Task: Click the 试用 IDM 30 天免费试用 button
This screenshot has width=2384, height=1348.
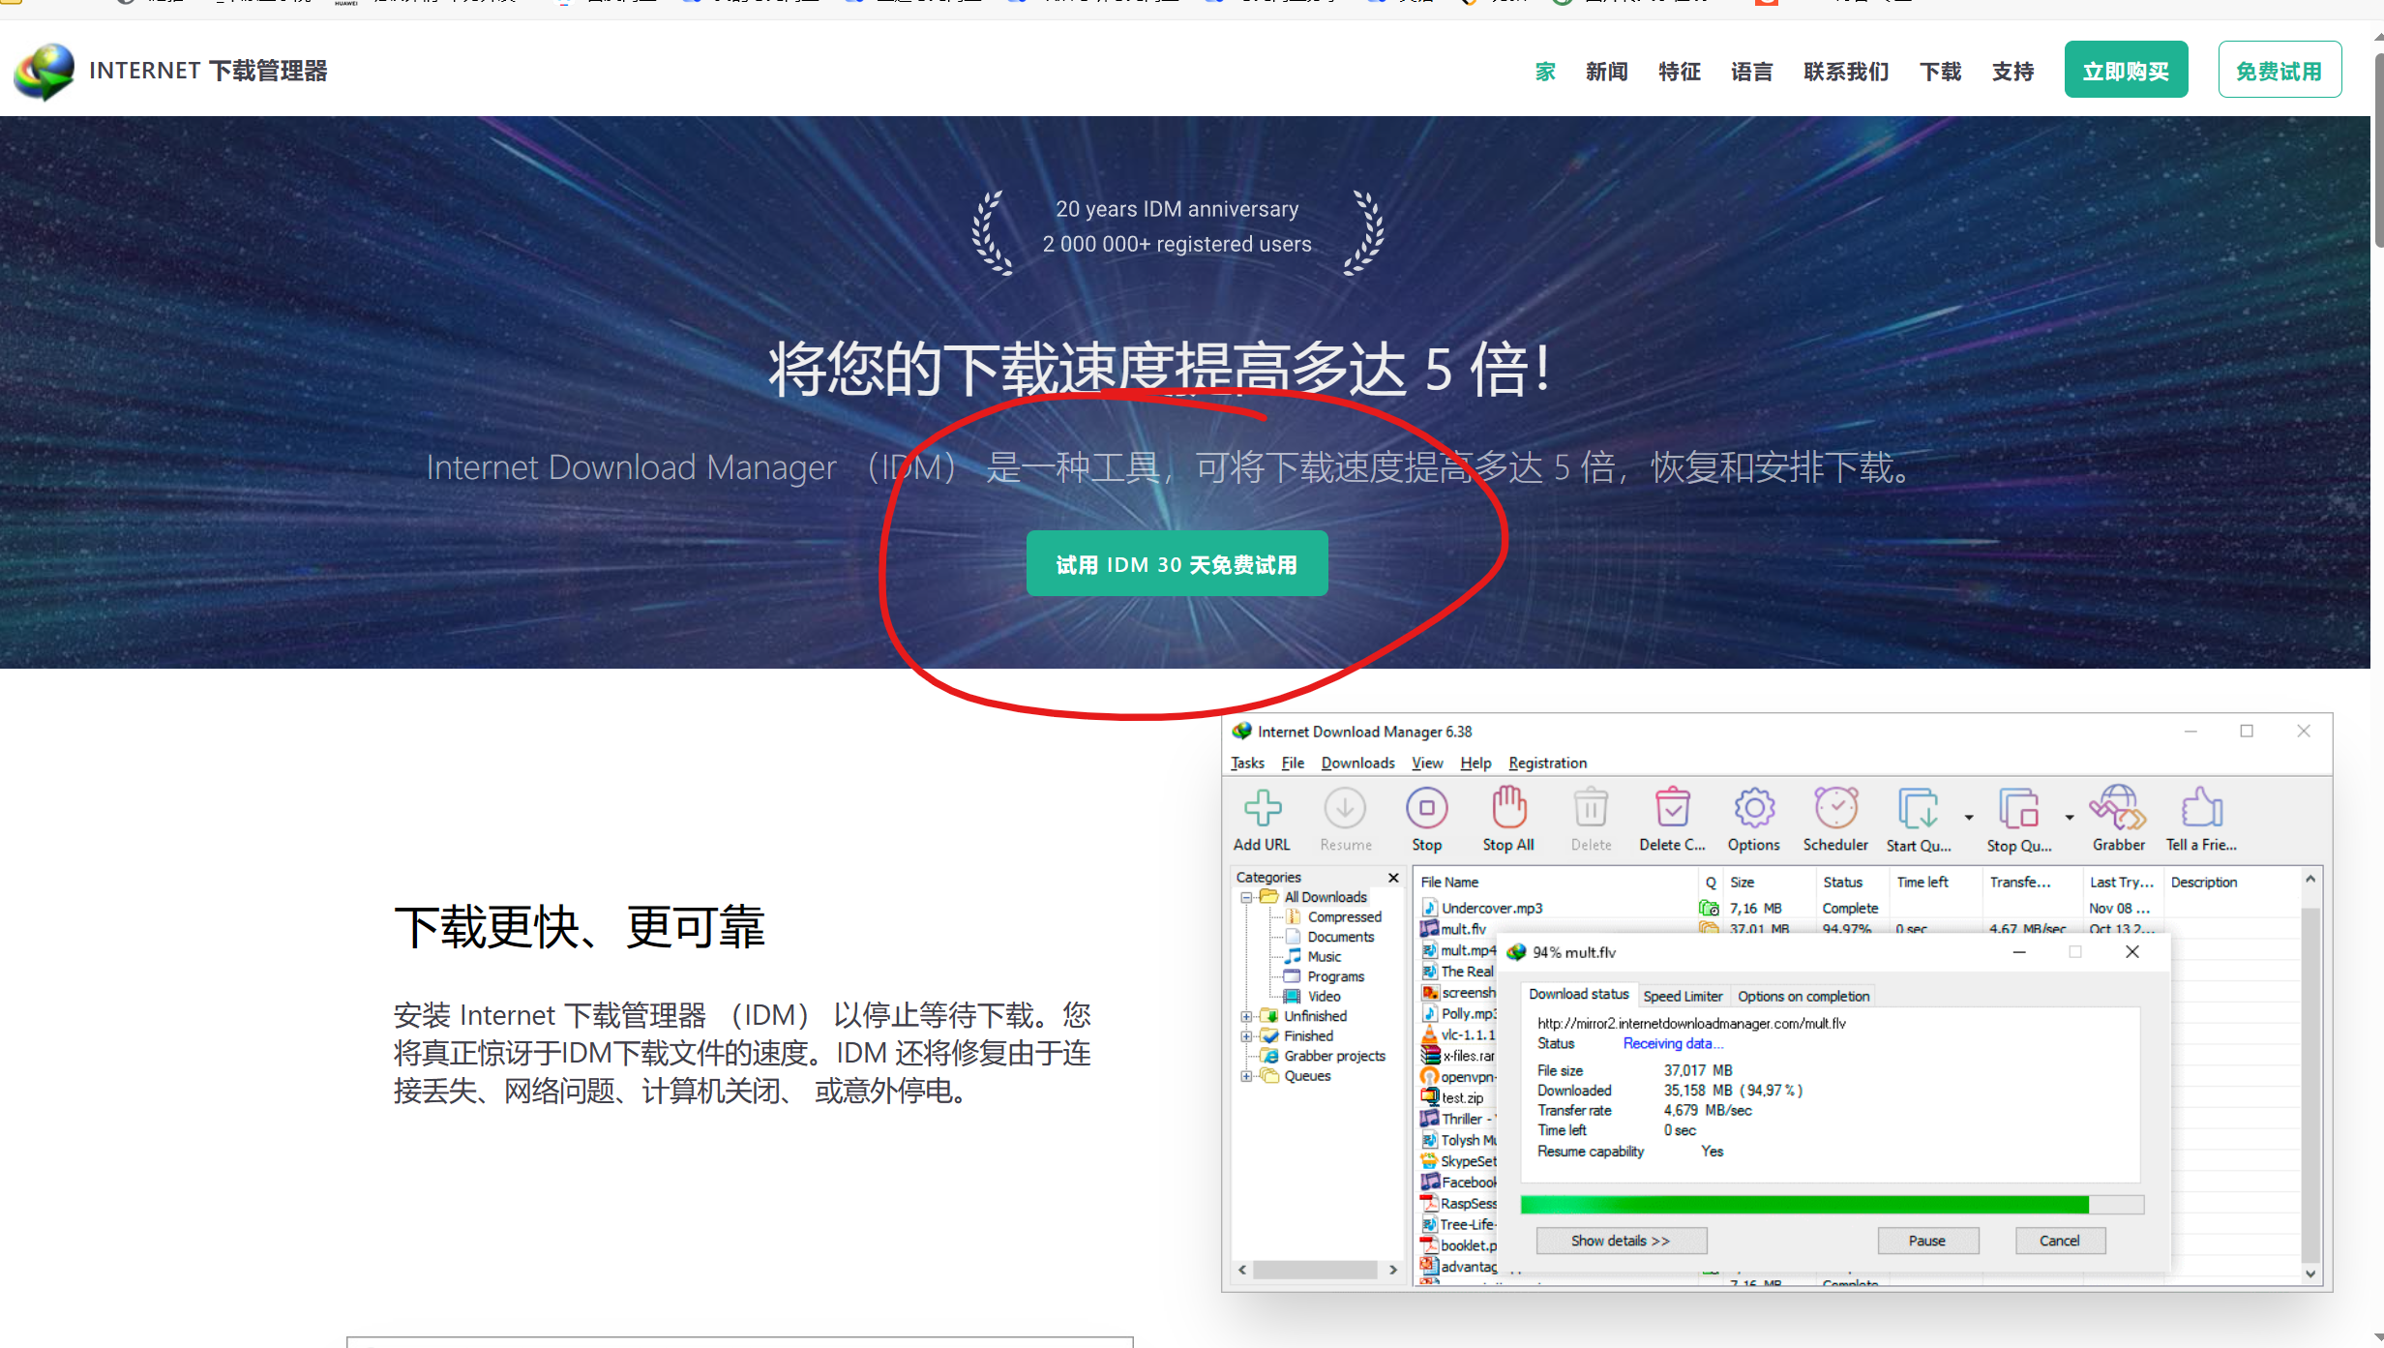Action: pos(1177,564)
